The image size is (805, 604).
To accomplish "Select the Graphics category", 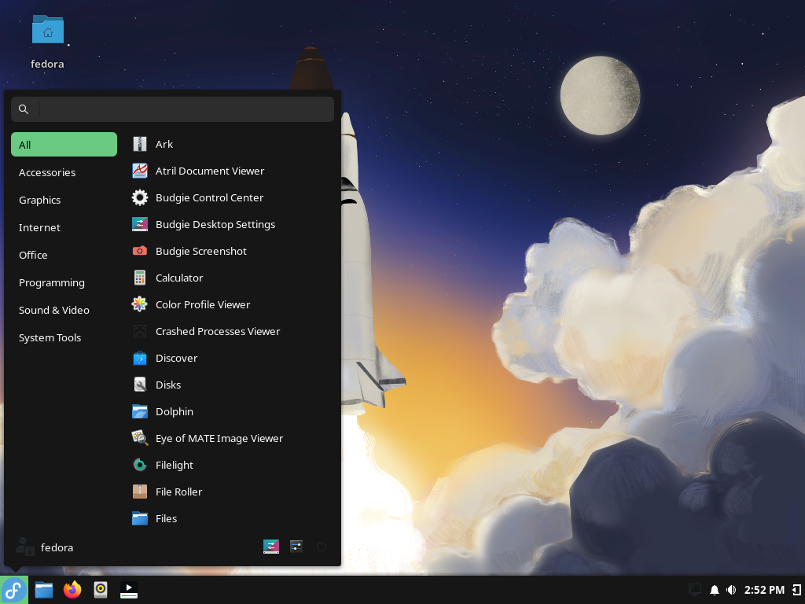I will point(40,200).
